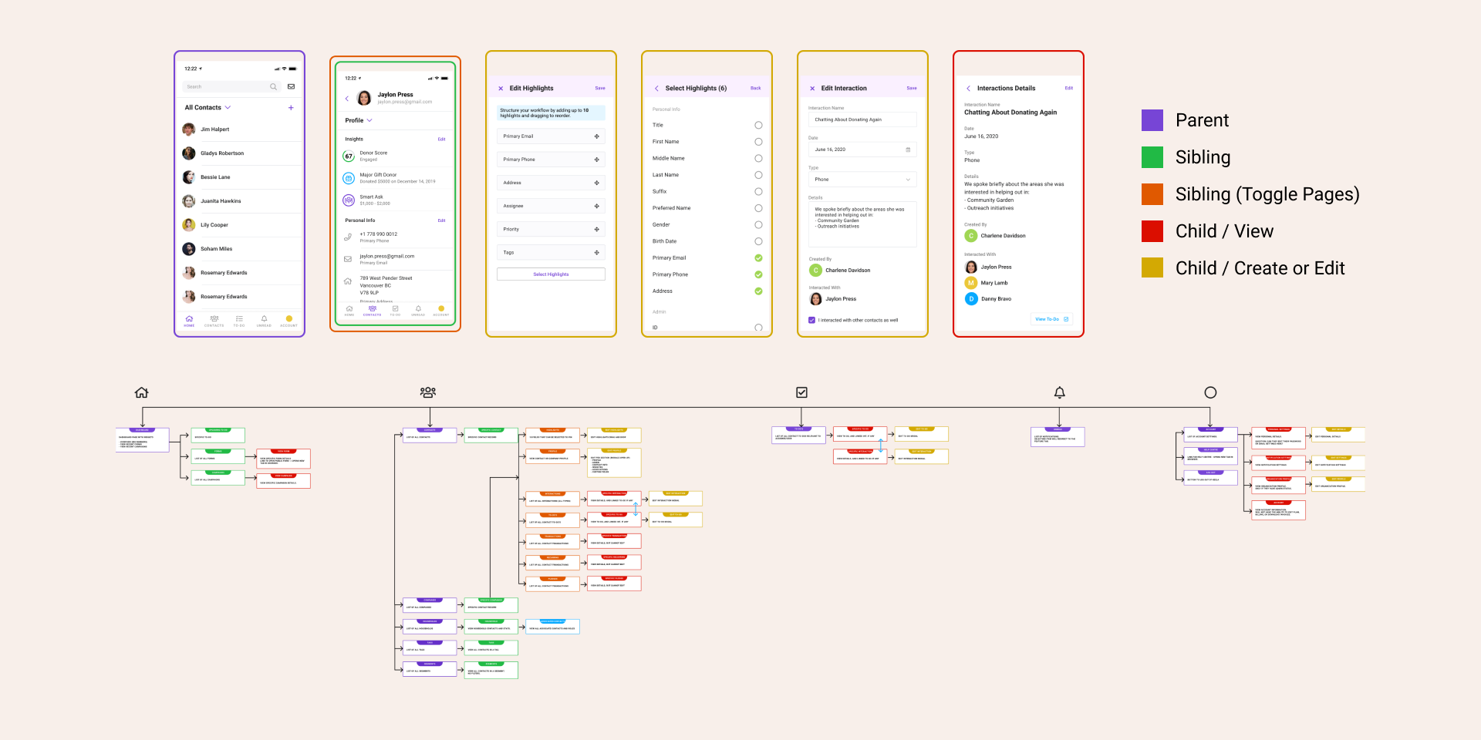Select the First Name radio option
This screenshot has height=740, width=1481.
(758, 142)
